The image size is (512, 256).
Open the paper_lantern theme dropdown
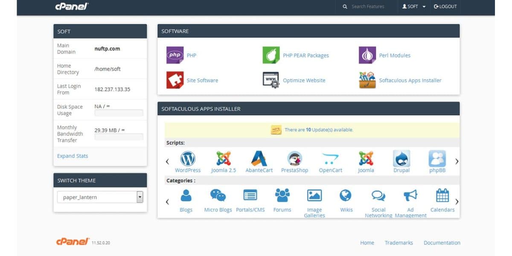(100, 197)
